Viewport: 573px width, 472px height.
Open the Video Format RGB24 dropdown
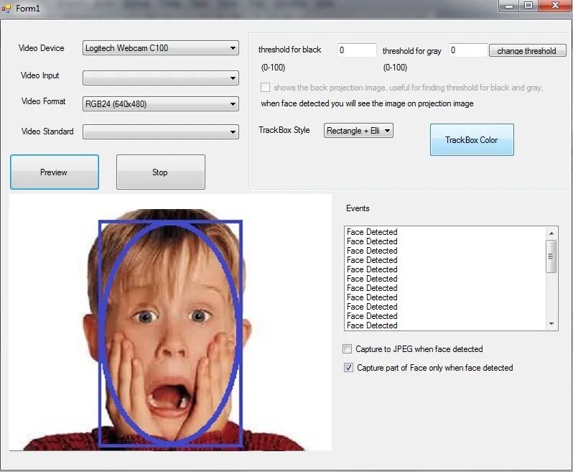pyautogui.click(x=160, y=104)
